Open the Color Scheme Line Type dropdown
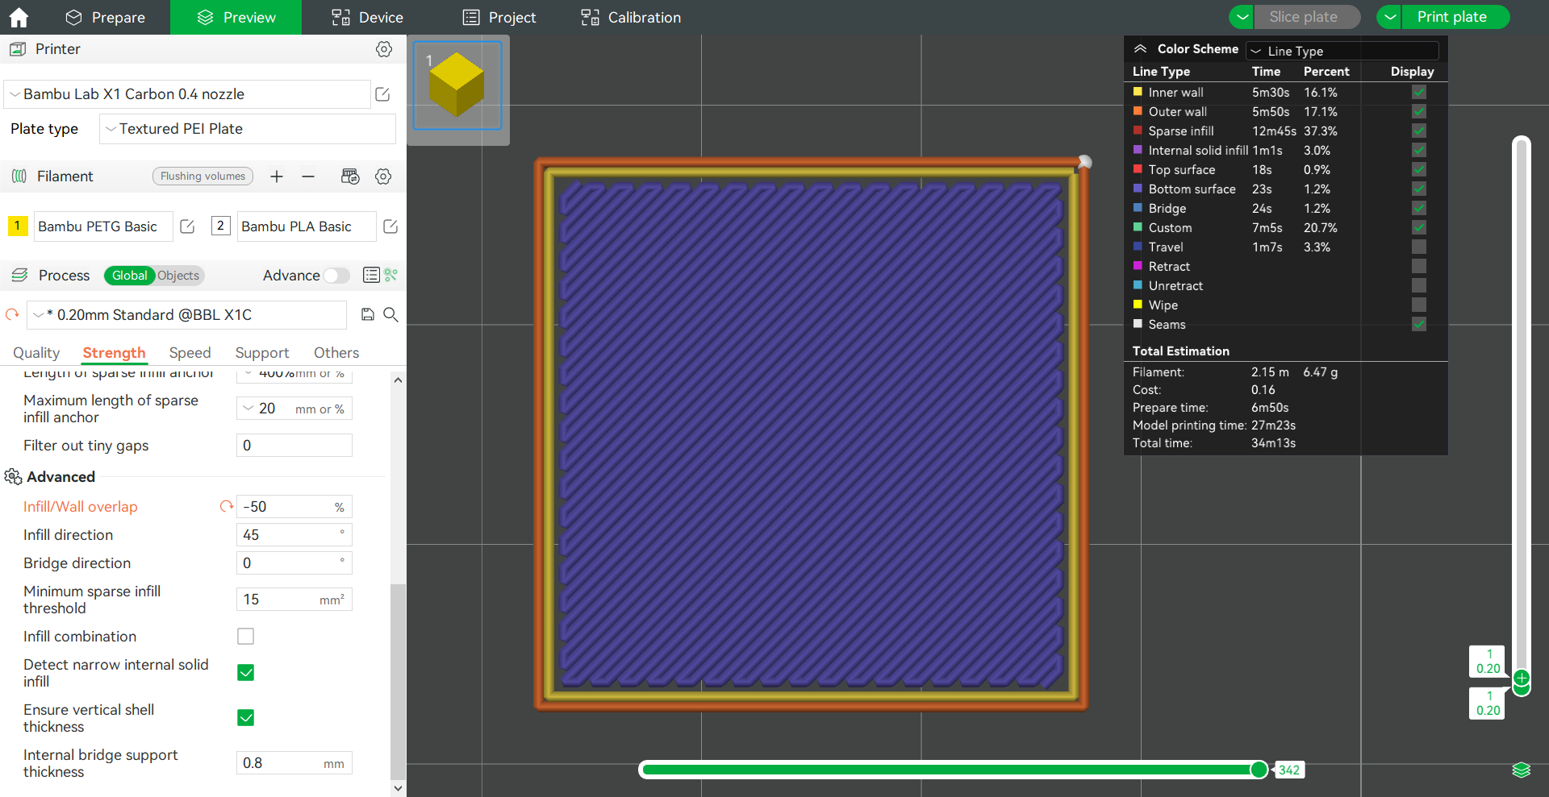This screenshot has width=1549, height=797. coord(1342,51)
